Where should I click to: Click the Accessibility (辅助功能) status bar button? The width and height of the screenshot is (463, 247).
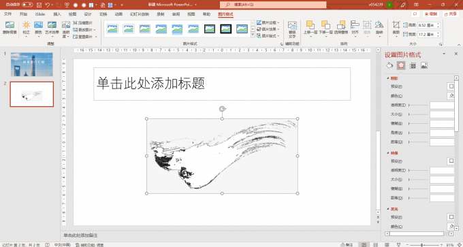(89, 245)
